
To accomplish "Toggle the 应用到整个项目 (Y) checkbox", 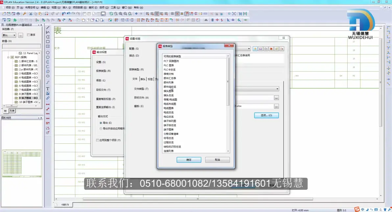I will pyautogui.click(x=97, y=140).
